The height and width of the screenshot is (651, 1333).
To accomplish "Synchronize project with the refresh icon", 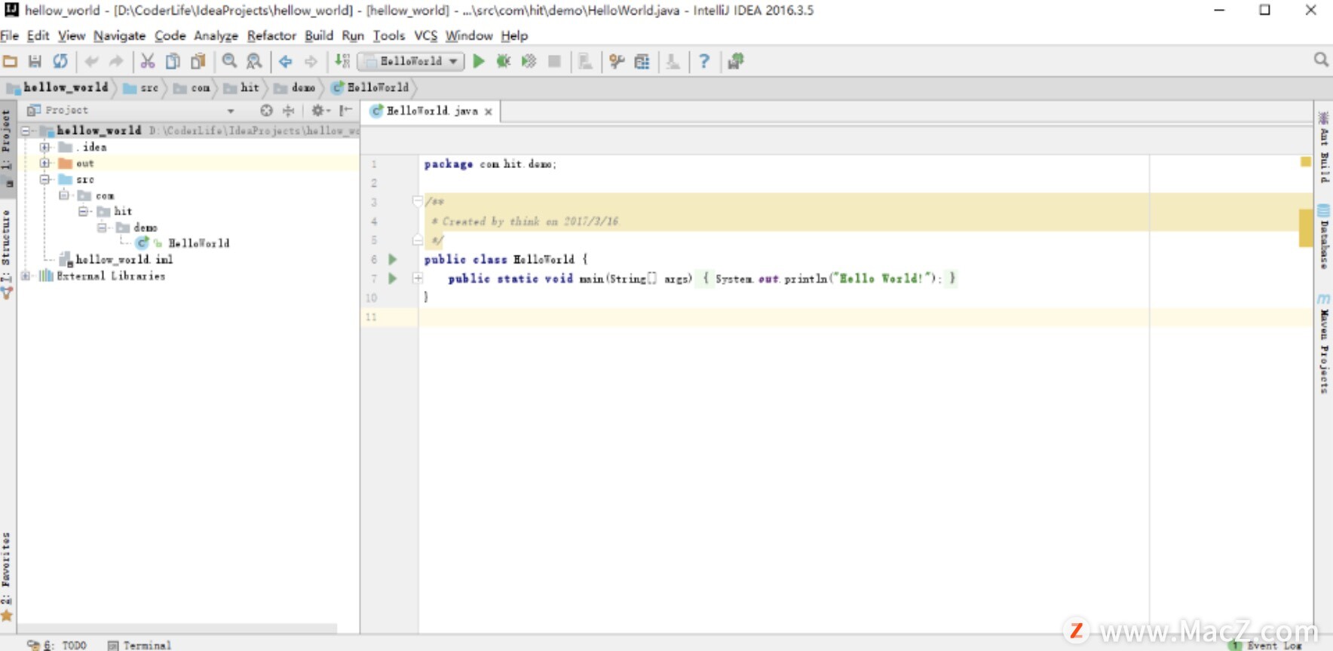I will click(x=60, y=62).
